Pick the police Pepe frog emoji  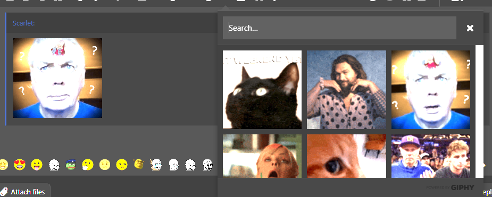pyautogui.click(x=71, y=165)
